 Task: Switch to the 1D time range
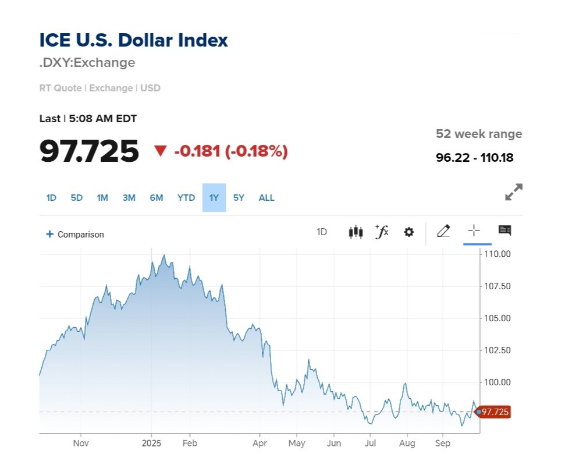tap(51, 198)
